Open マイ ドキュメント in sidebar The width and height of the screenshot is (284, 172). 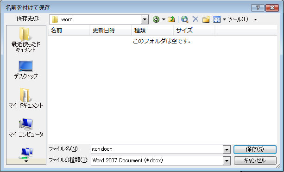coord(26,98)
